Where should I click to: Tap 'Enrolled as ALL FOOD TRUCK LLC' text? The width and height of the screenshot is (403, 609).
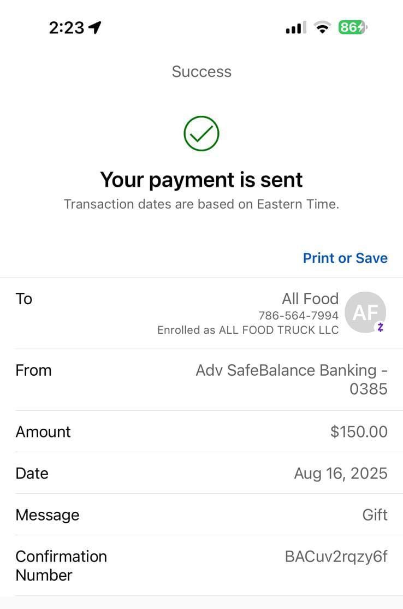point(248,330)
